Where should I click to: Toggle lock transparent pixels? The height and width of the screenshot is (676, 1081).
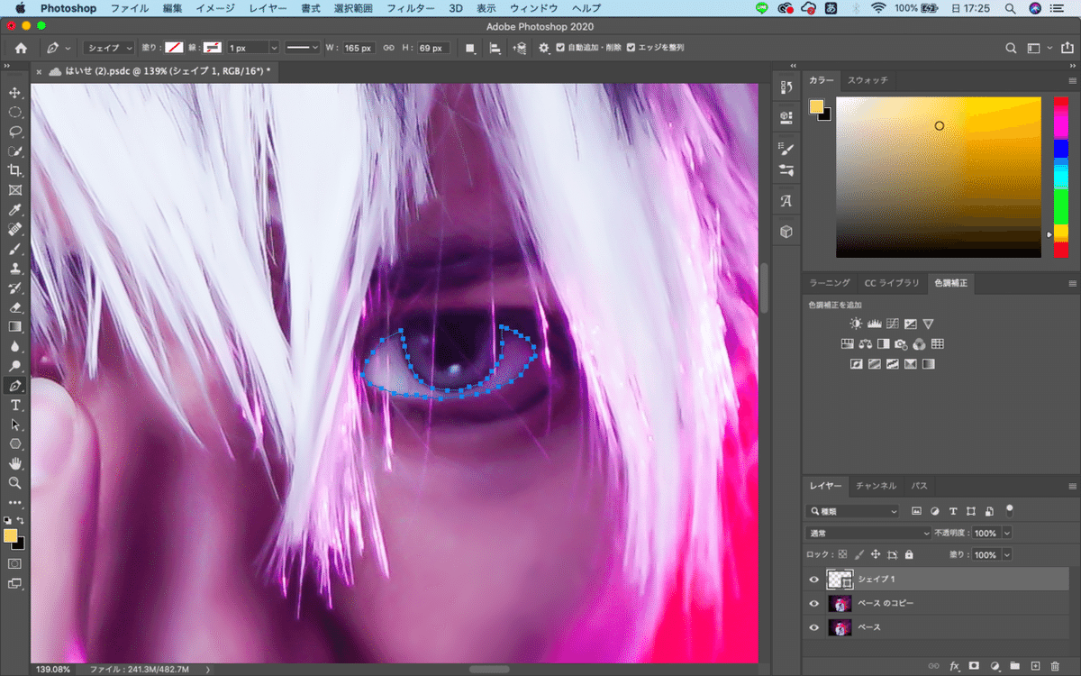pyautogui.click(x=843, y=555)
